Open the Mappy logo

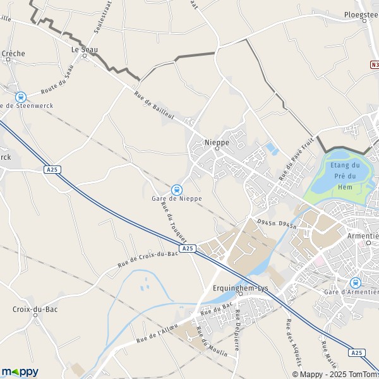(x=20, y=372)
